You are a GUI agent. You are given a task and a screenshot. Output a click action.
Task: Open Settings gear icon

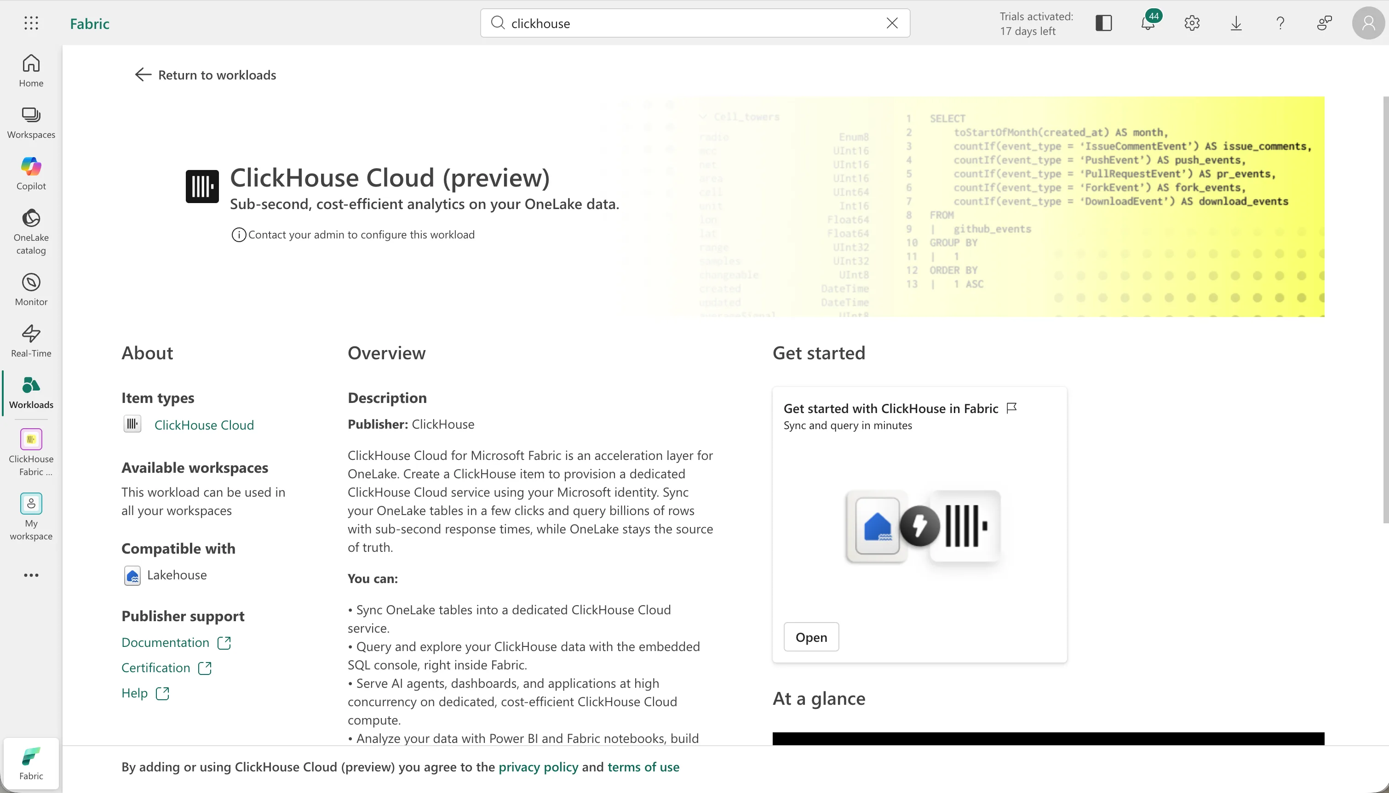1192,23
